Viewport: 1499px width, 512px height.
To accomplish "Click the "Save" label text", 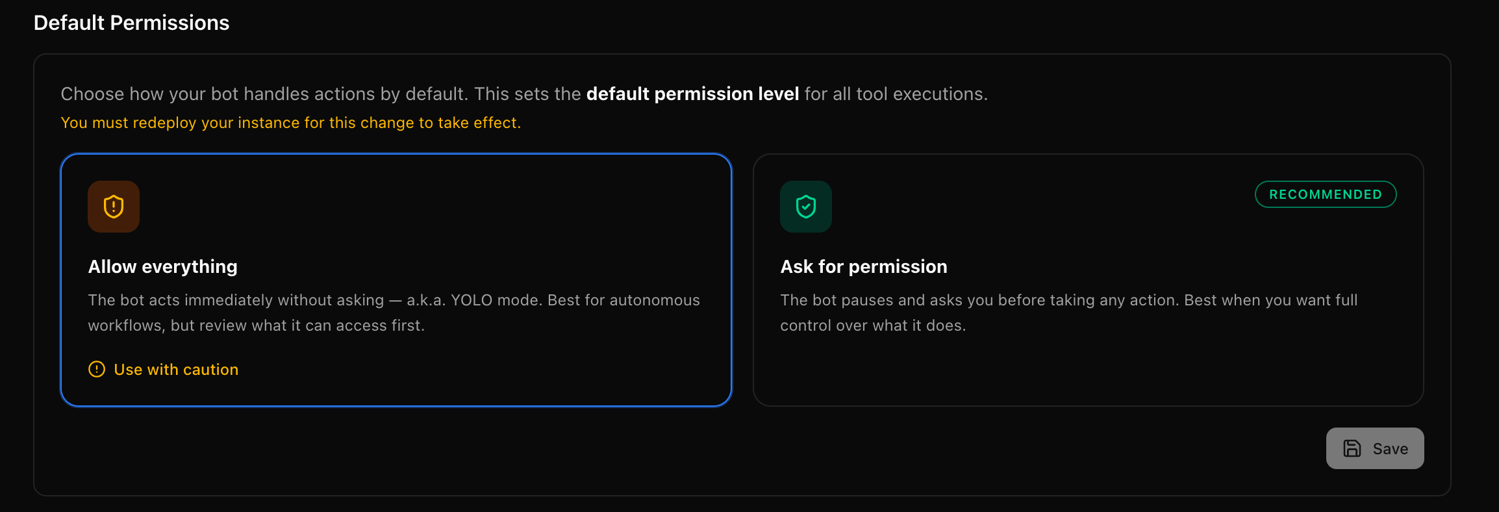I will pos(1390,449).
